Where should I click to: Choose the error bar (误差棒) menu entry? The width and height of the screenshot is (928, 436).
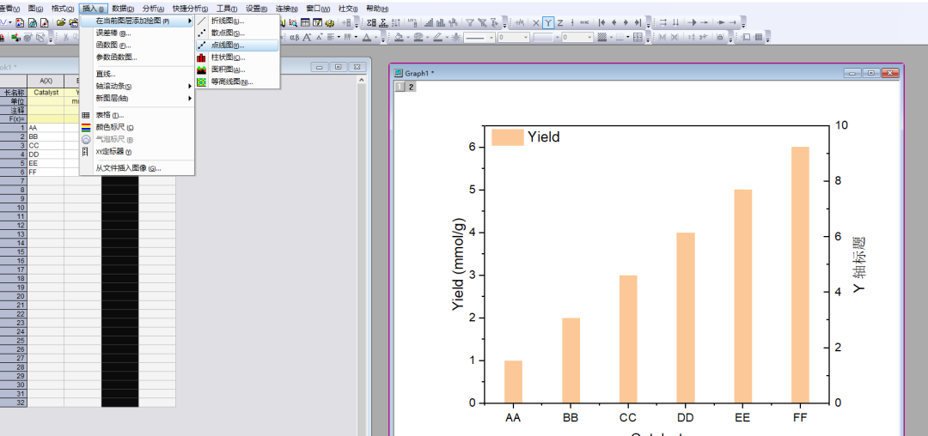[x=113, y=33]
